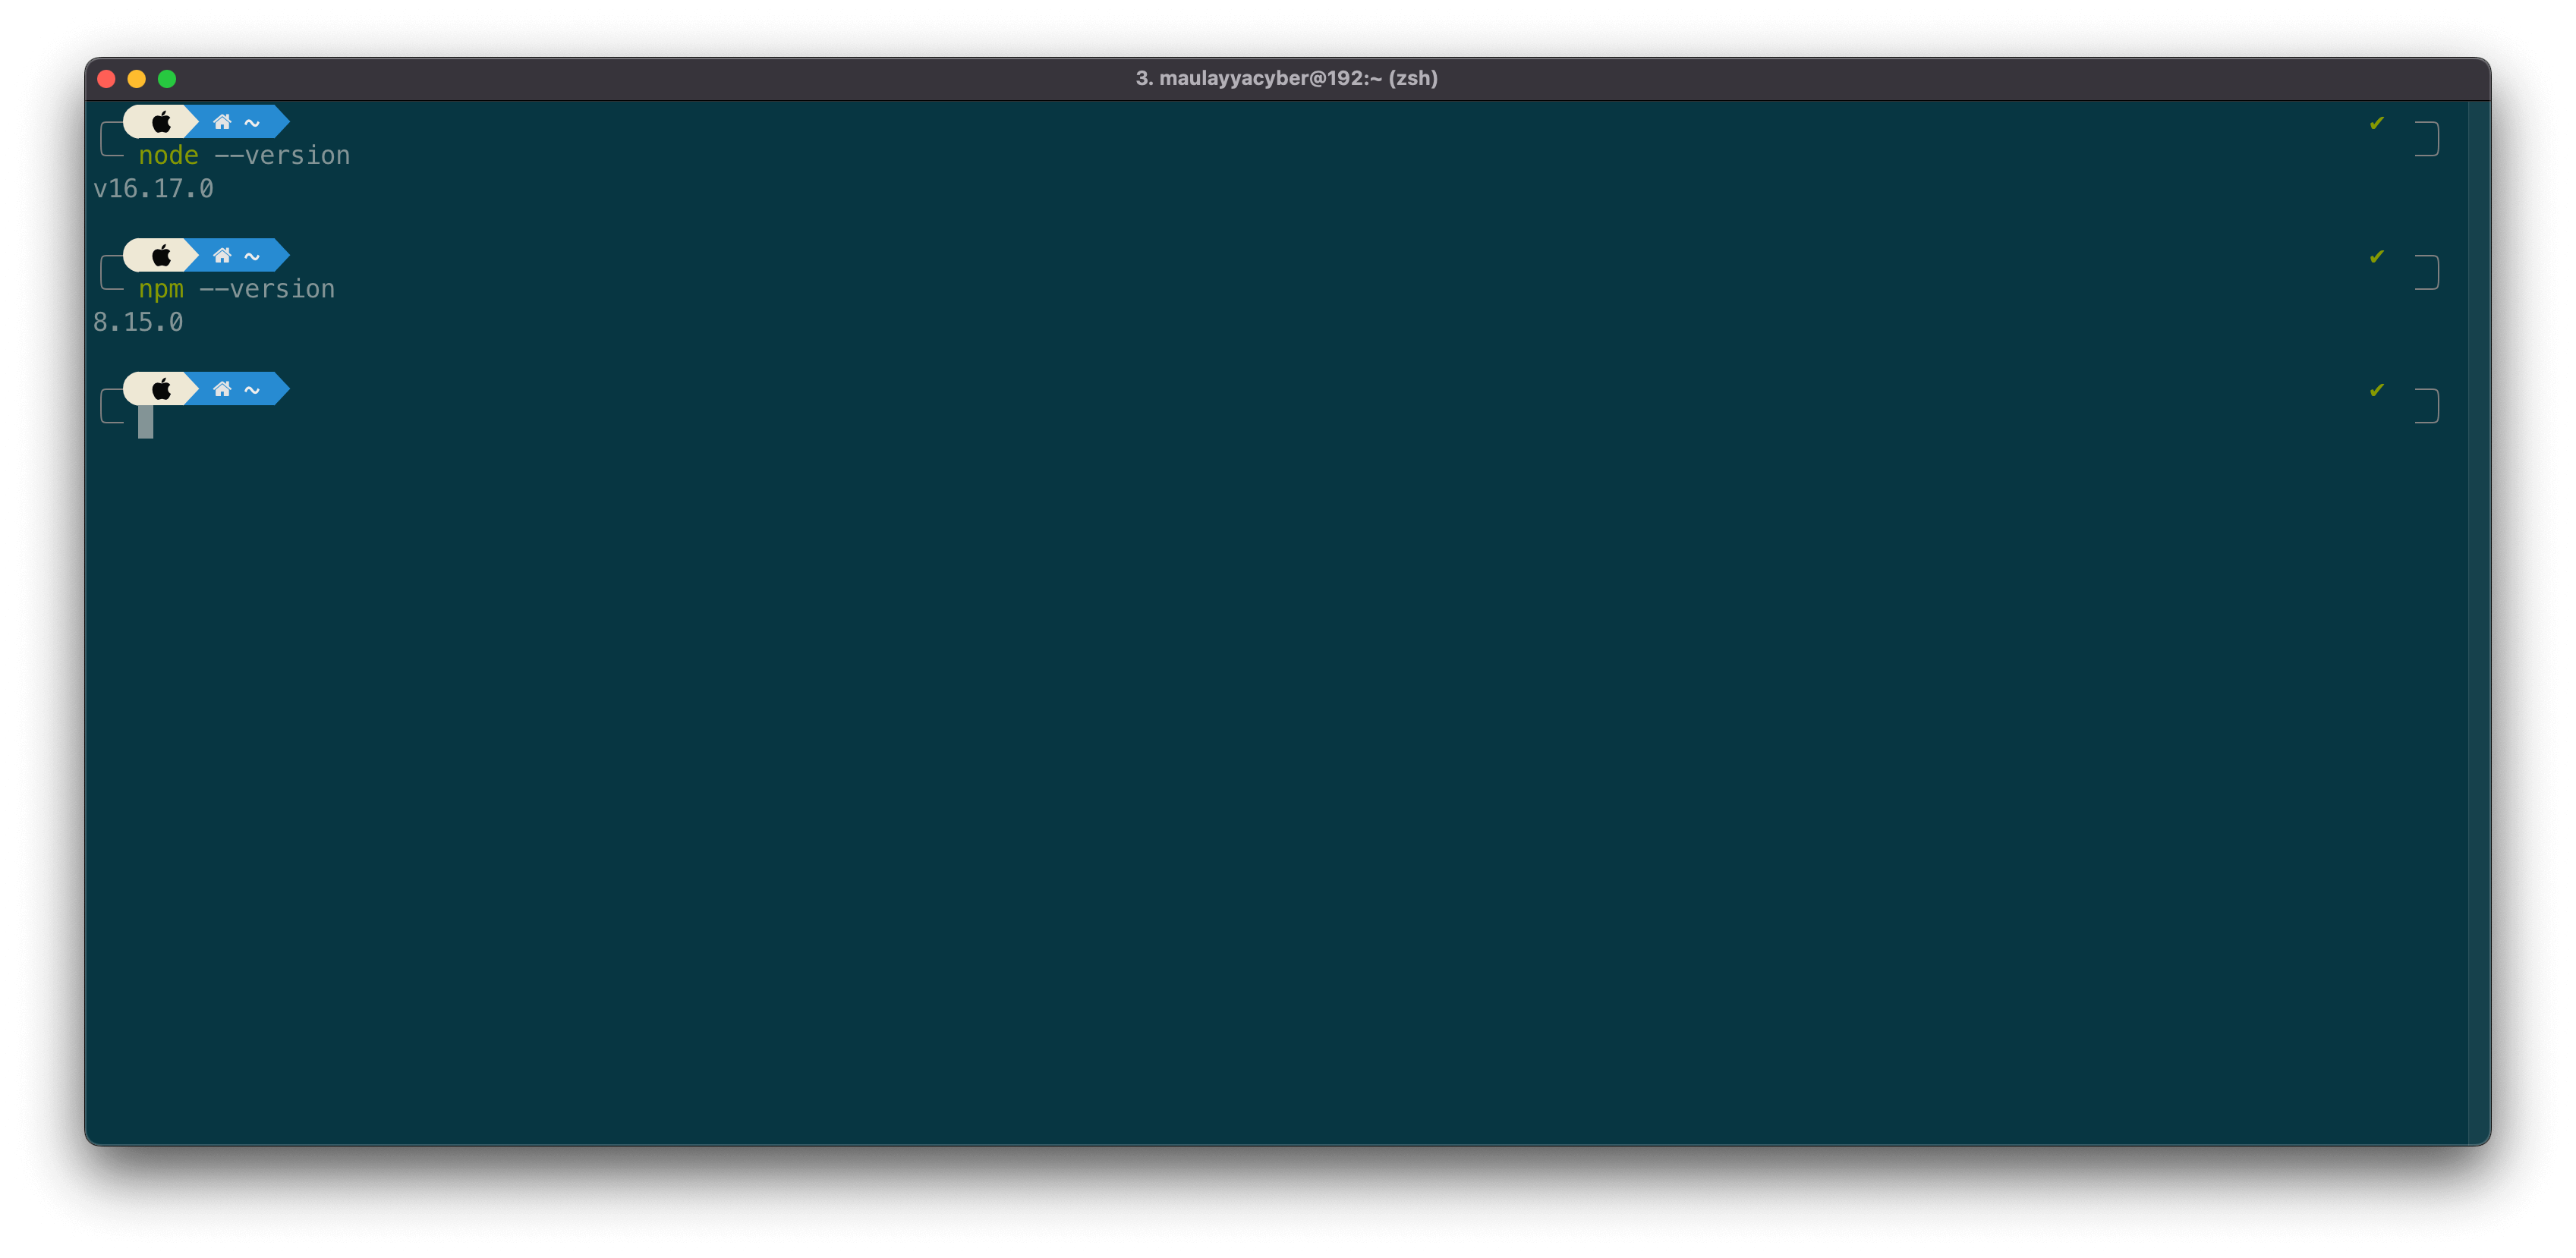Click the Apple logo above node command
The width and height of the screenshot is (2576, 1258).
click(161, 122)
